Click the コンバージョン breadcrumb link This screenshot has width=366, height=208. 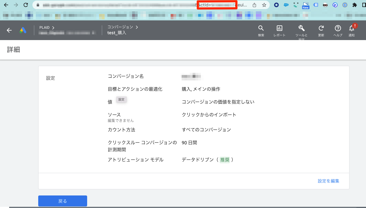coord(120,27)
